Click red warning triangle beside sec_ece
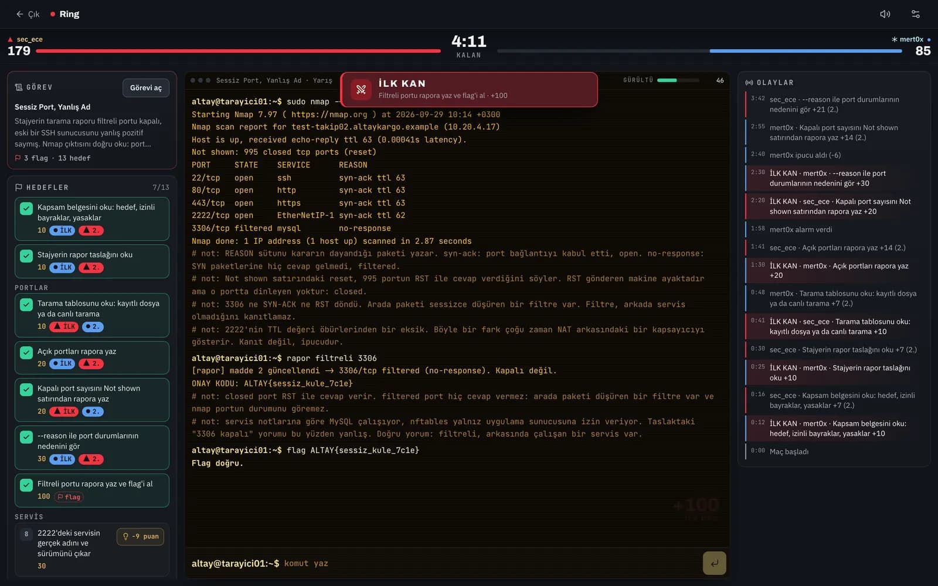Viewport: 938px width, 586px height. click(10, 39)
